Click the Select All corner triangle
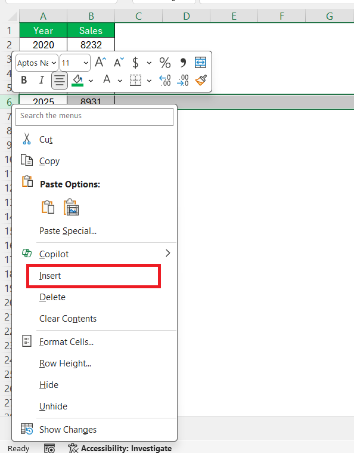 (x=13, y=17)
